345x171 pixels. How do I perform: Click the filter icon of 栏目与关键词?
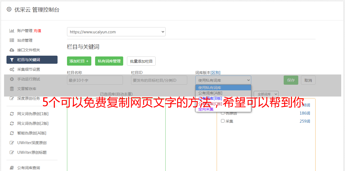tap(12, 60)
